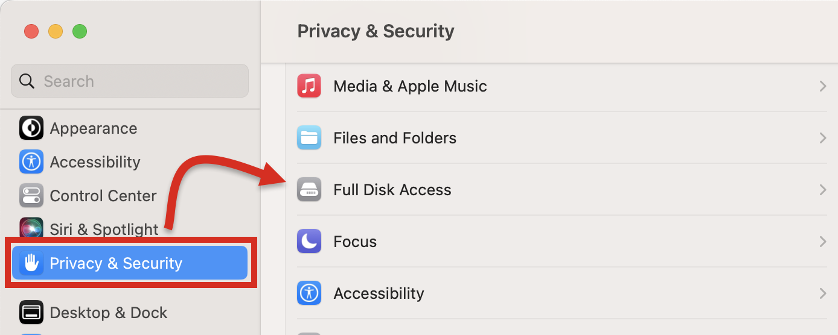Click the Files and Folders icon
This screenshot has height=335, width=838.
[309, 138]
